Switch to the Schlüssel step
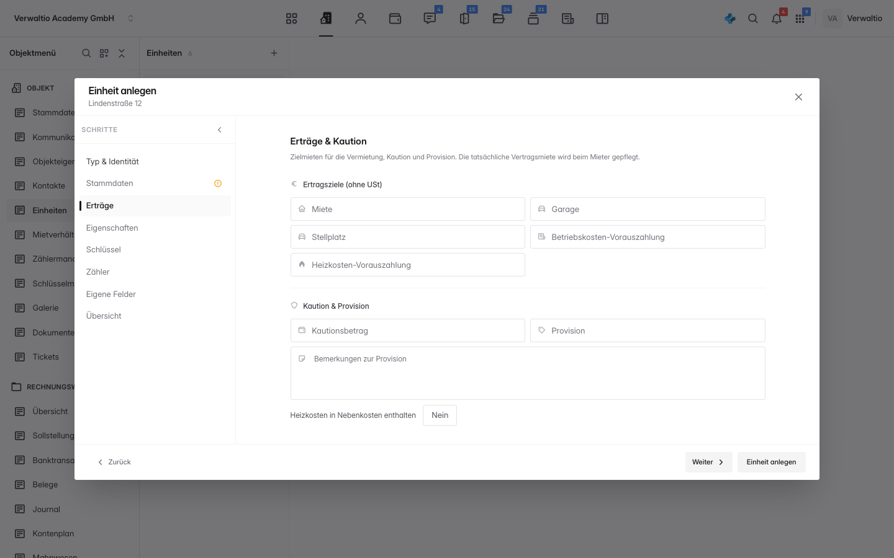The height and width of the screenshot is (558, 894). pos(155,250)
